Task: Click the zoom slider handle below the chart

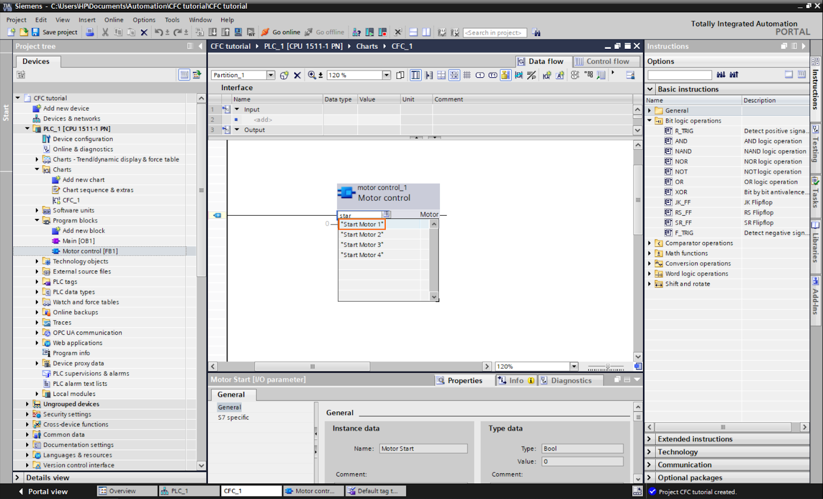Action: pos(607,367)
